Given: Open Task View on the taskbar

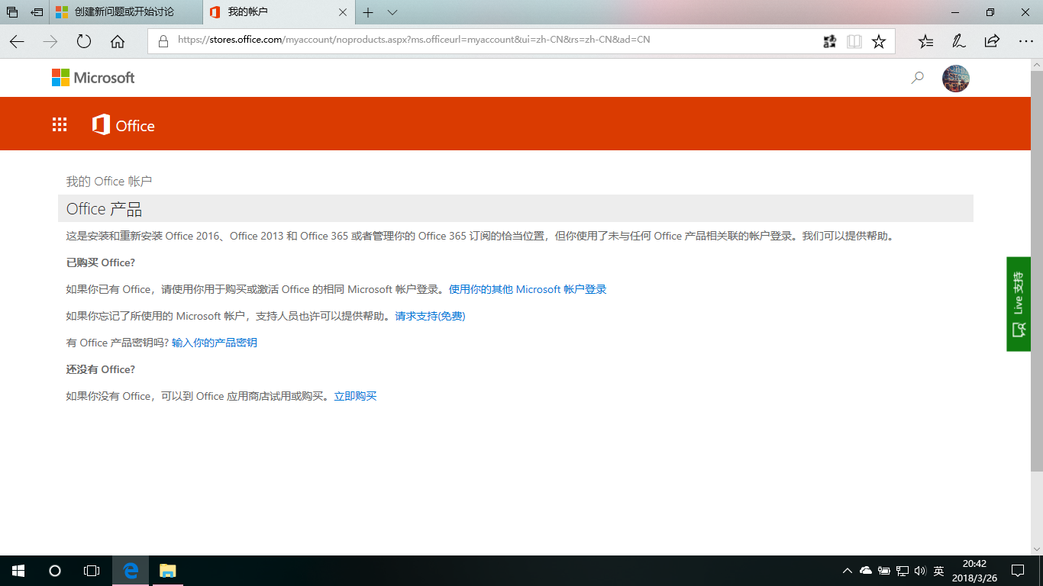Looking at the screenshot, I should pos(92,571).
